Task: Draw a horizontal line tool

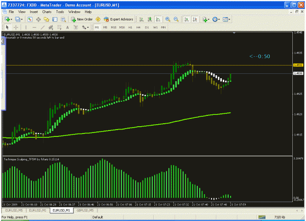Action: (x=34, y=27)
